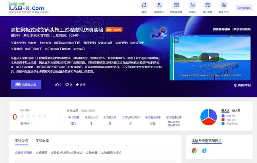Open the 接口对接 navigation icon
This screenshot has height=163, width=257.
tap(208, 5)
